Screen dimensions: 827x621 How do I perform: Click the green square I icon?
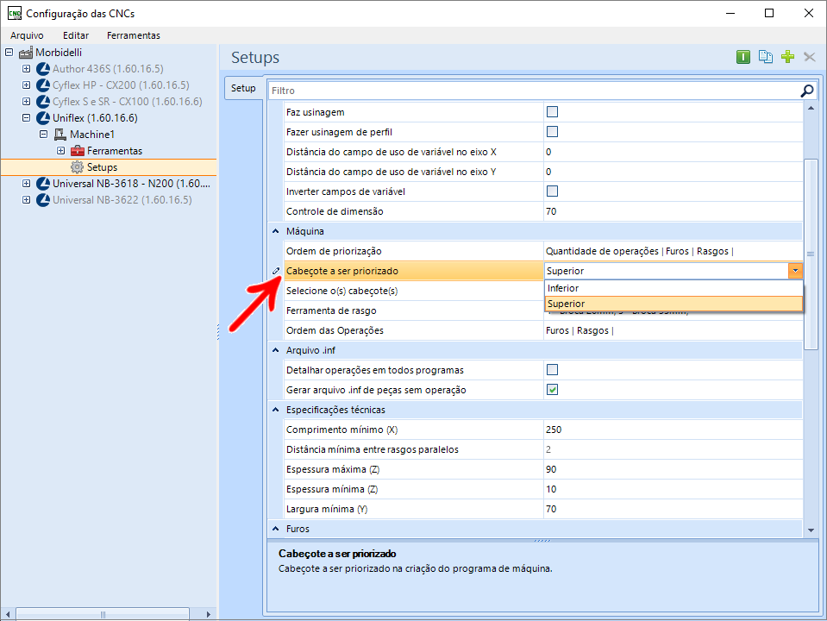[742, 57]
